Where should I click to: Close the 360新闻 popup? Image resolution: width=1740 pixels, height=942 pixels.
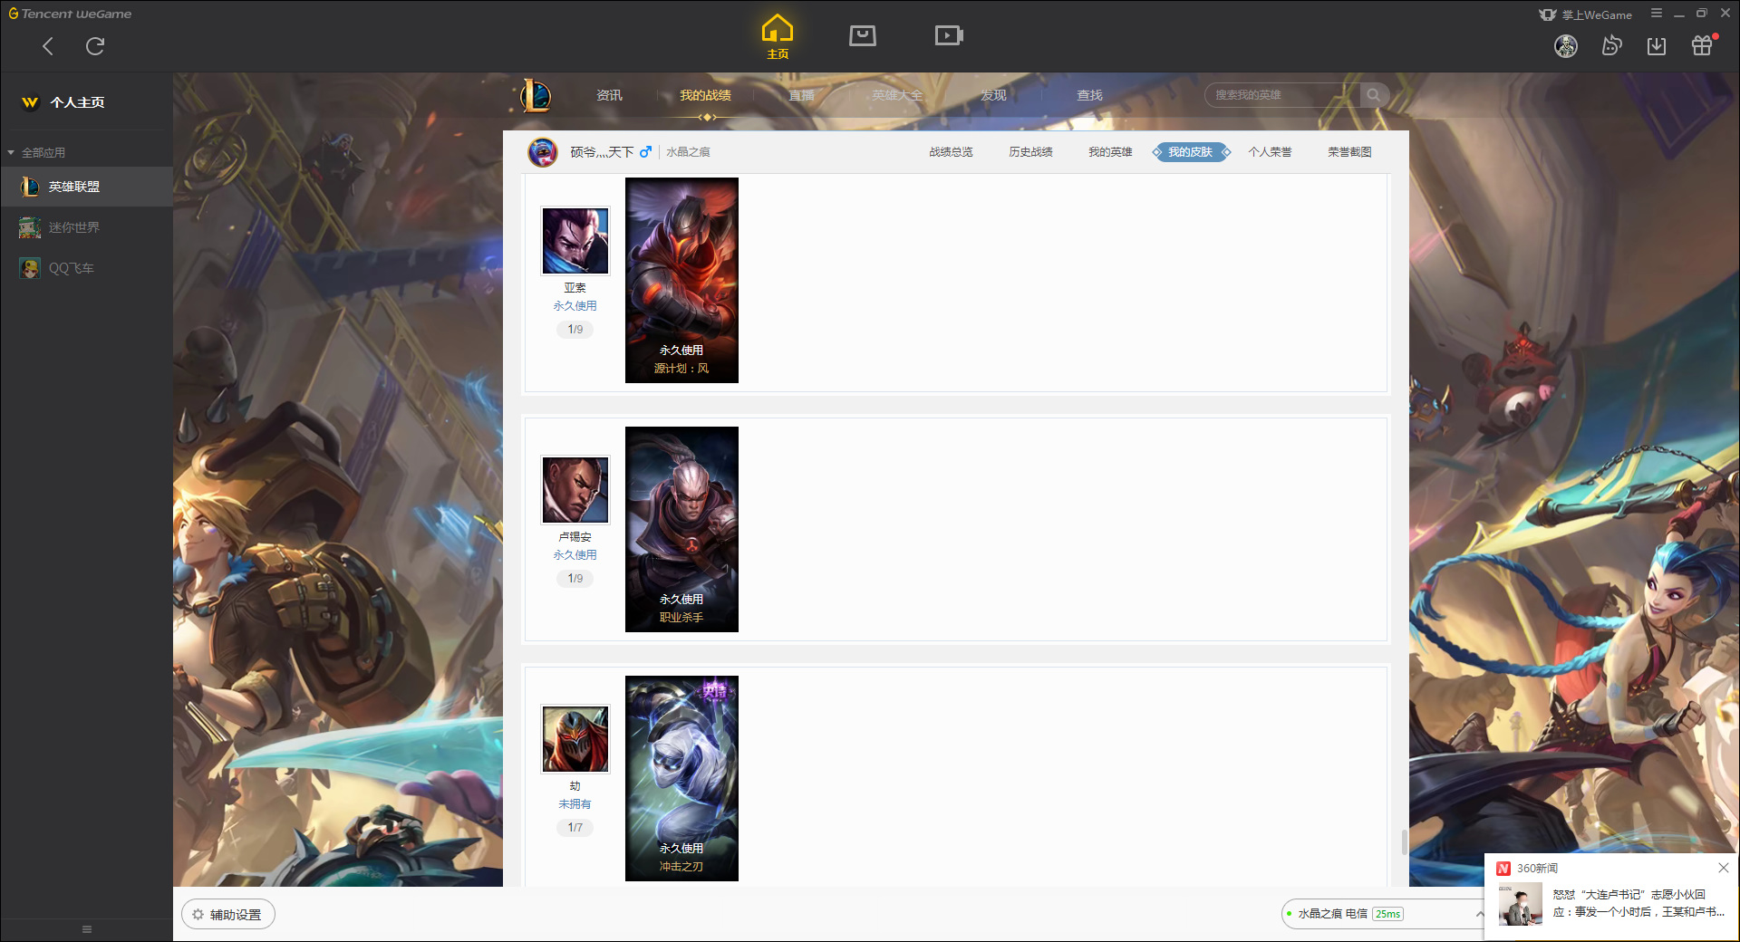coord(1724,868)
